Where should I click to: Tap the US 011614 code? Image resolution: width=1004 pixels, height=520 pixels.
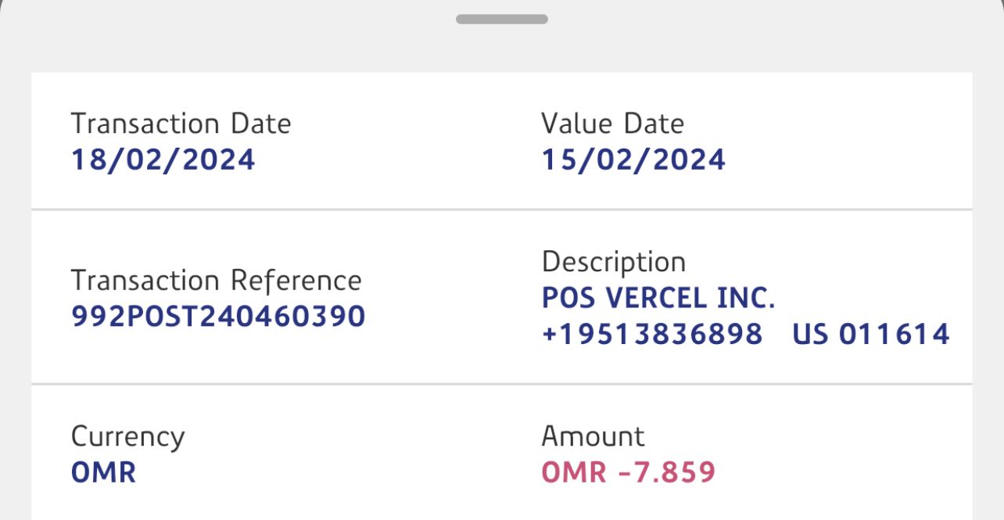coord(870,334)
